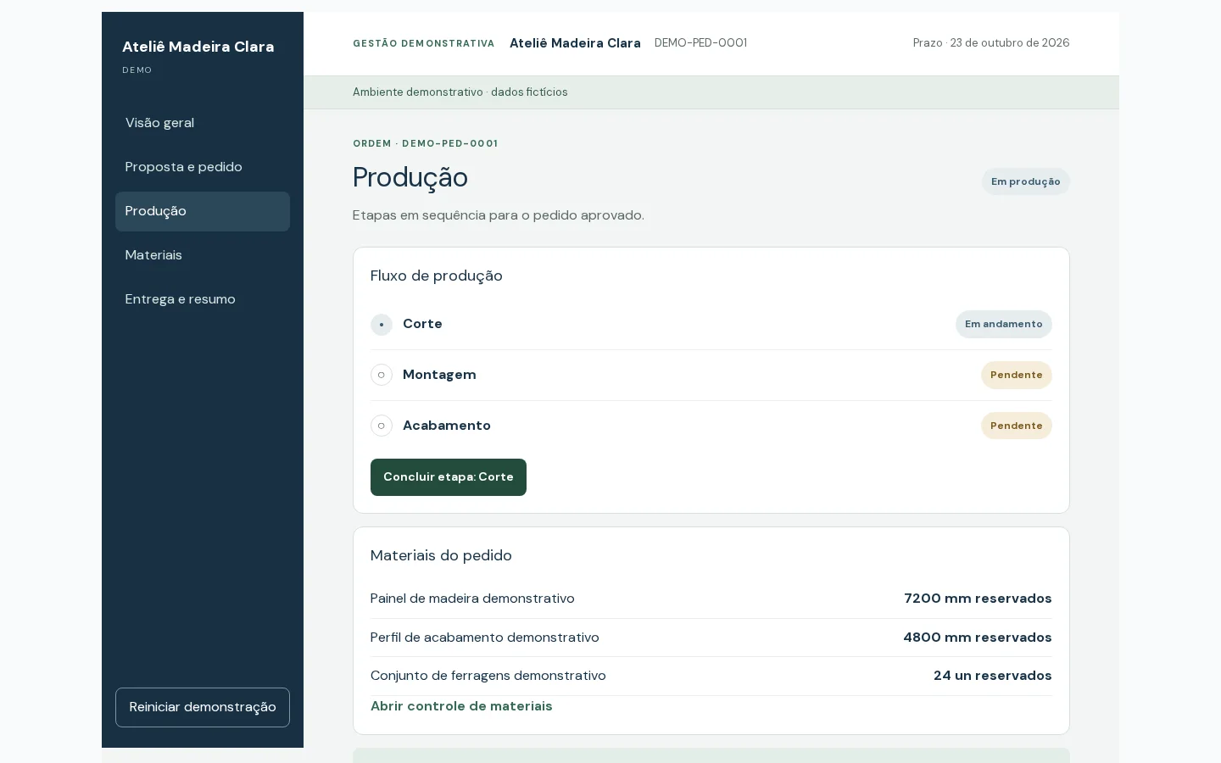The width and height of the screenshot is (1221, 763).
Task: Click the Ateliê Madeira Clara sidebar title
Action: click(198, 47)
